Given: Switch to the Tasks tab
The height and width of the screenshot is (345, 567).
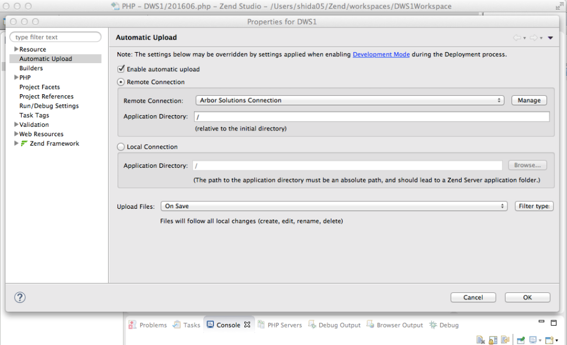Looking at the screenshot, I should (x=186, y=325).
